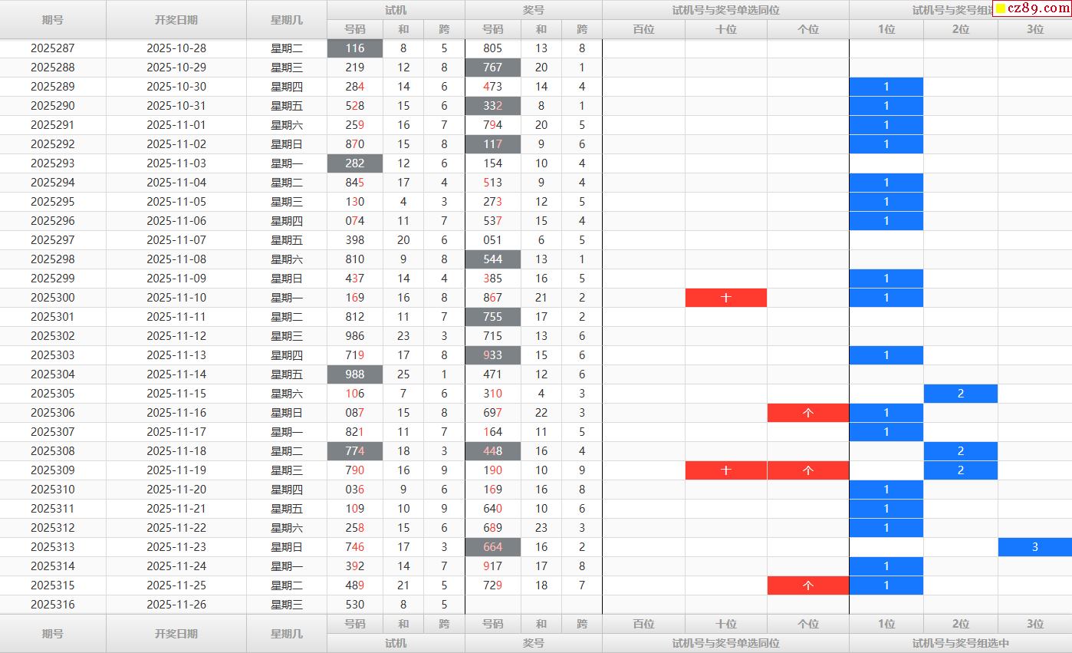Viewport: 1072px width, 653px height.
Task: Click gray highlighted 116 in row 2025287
Action: [354, 48]
